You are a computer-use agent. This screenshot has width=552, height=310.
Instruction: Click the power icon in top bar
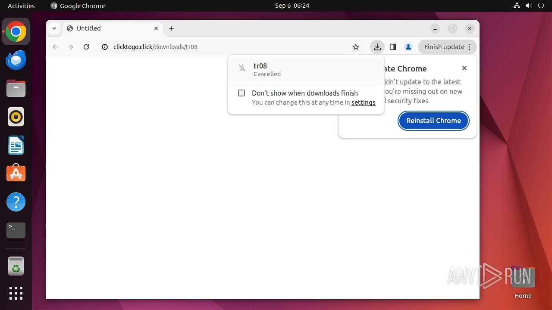pyautogui.click(x=541, y=6)
